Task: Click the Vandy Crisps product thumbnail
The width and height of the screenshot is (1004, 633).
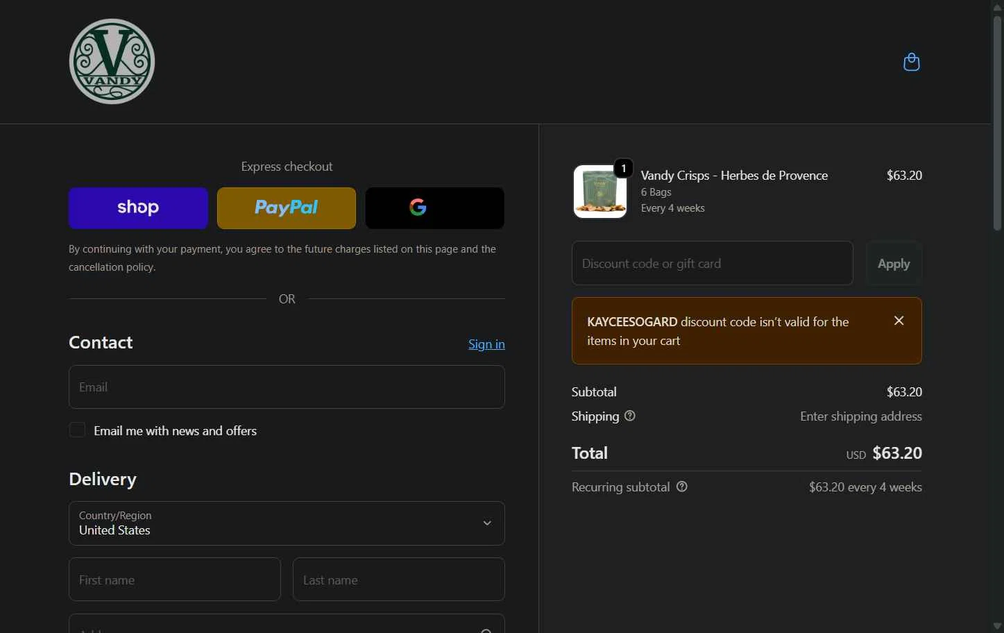Action: 600,192
